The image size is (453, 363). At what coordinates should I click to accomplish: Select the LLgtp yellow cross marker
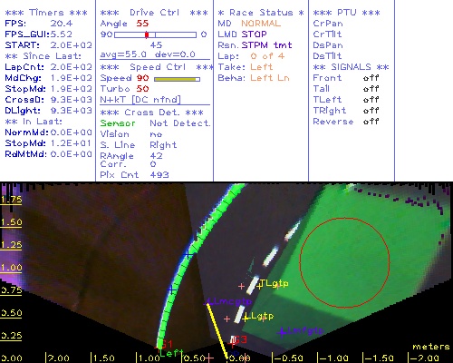pos(246,318)
